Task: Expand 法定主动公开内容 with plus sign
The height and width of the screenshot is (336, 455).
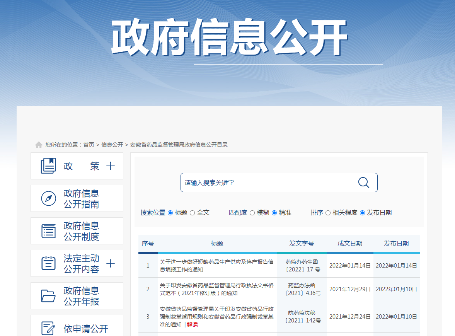Action: click(111, 263)
